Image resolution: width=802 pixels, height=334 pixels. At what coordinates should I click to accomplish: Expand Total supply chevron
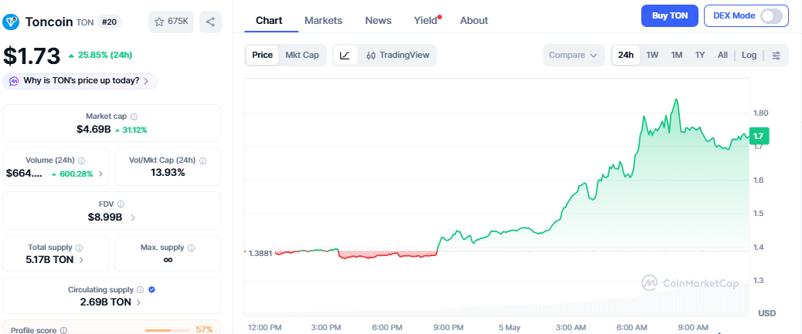[82, 260]
